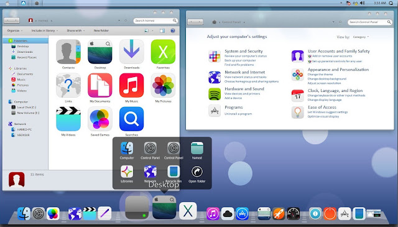
Task: Click back/forward navigation in explorer window
Action: (x=12, y=21)
